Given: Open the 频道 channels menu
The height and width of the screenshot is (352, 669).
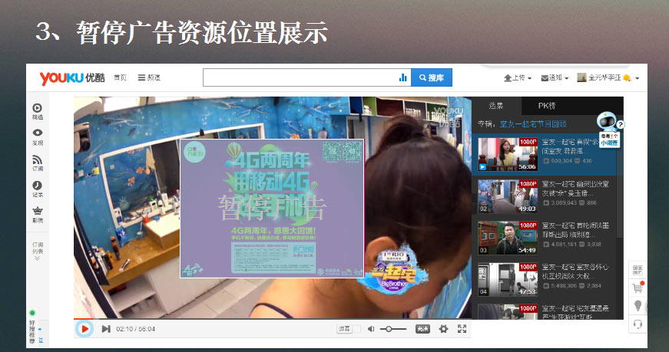Looking at the screenshot, I should tap(149, 77).
